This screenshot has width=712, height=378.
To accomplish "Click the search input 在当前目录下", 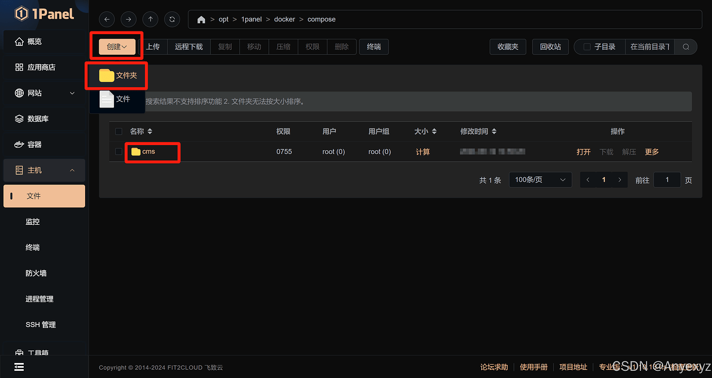I will [x=650, y=47].
